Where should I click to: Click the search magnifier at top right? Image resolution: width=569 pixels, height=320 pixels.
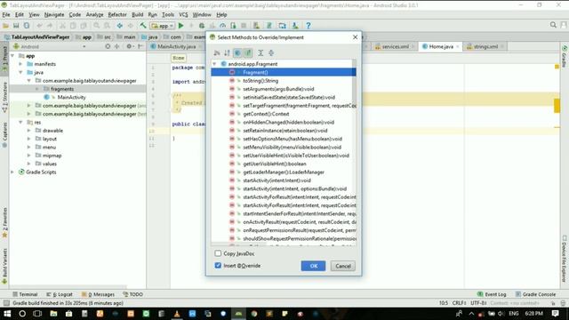tap(553, 25)
